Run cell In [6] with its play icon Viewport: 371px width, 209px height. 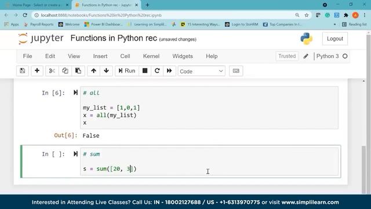pos(75,92)
